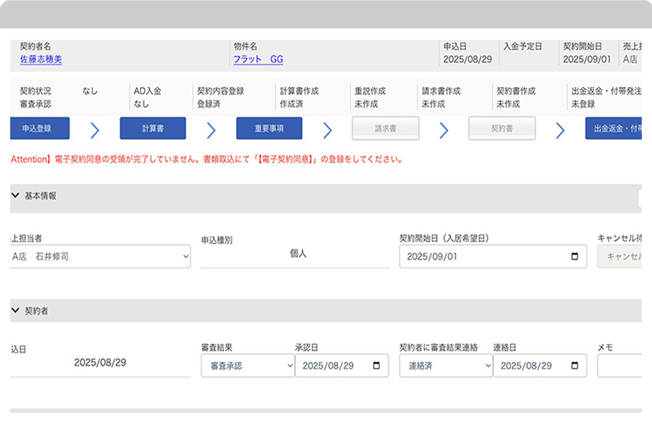Click the 出金返金・付帯 step button
This screenshot has height=428, width=652.
613,128
